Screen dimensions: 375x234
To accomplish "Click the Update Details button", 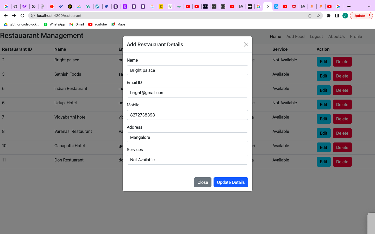I will click(x=231, y=182).
